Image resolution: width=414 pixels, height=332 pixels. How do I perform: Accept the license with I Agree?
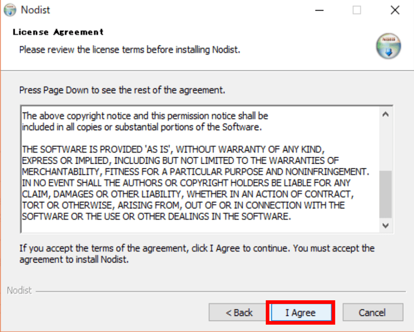pos(300,313)
